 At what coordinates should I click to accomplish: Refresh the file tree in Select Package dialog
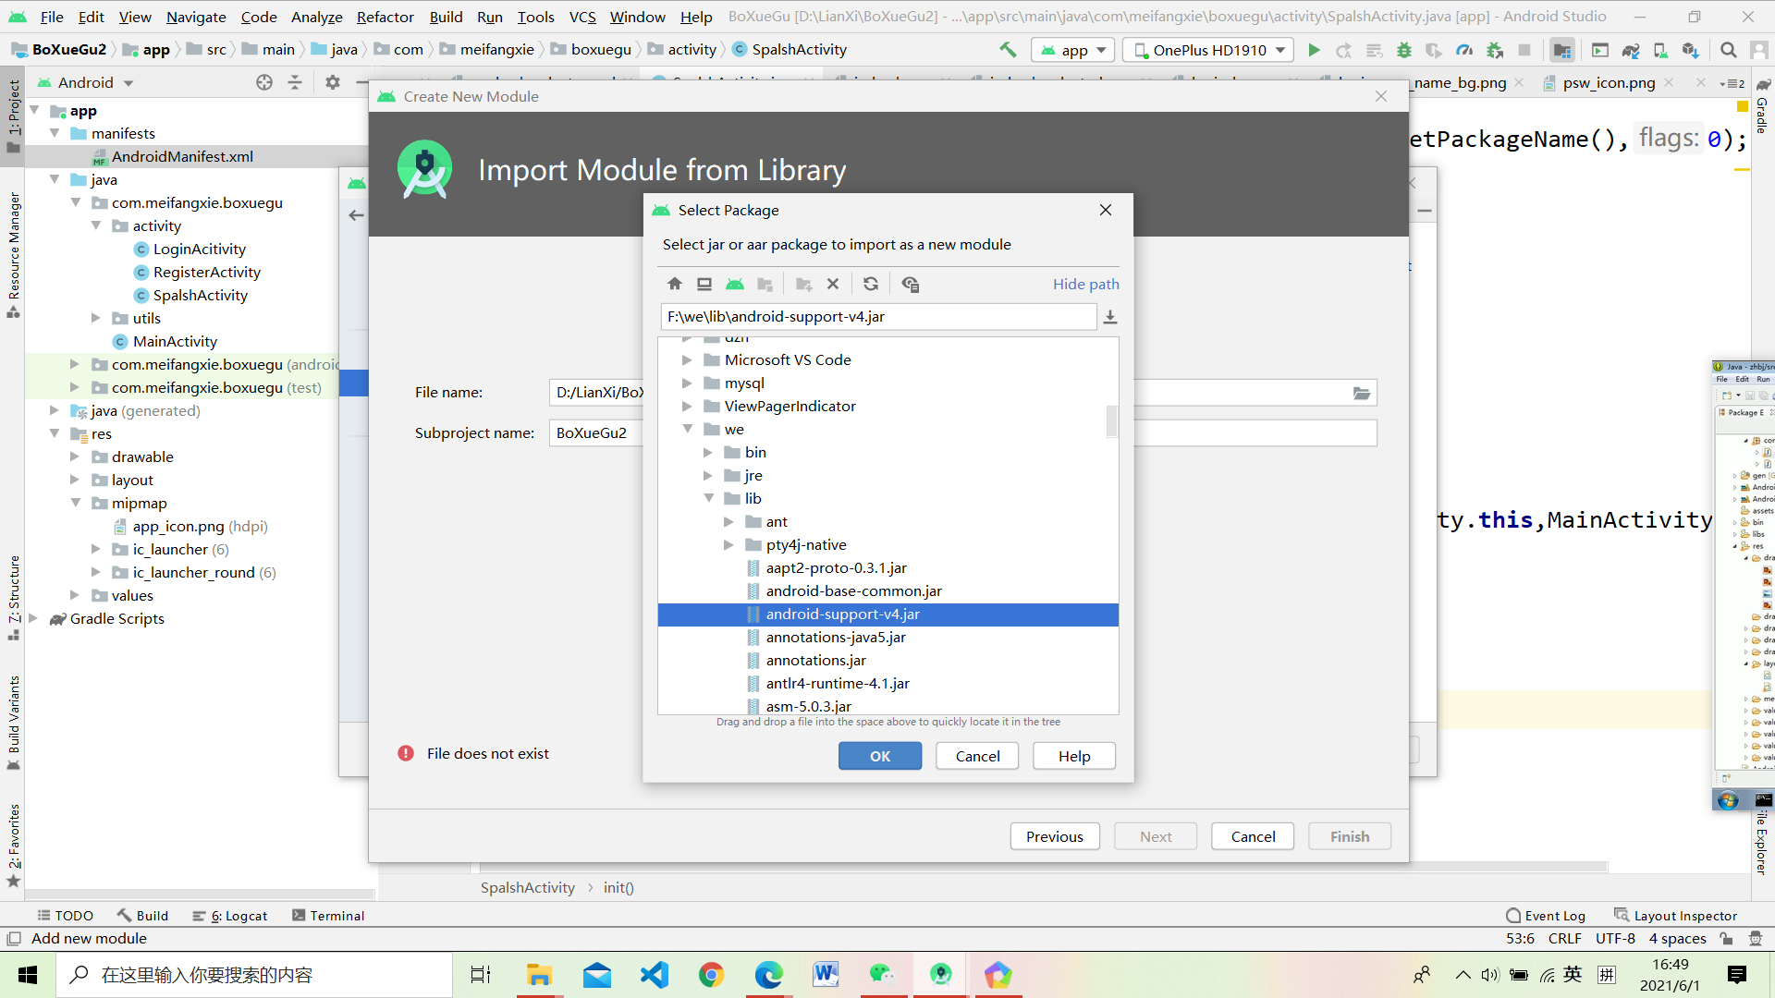[x=870, y=284]
